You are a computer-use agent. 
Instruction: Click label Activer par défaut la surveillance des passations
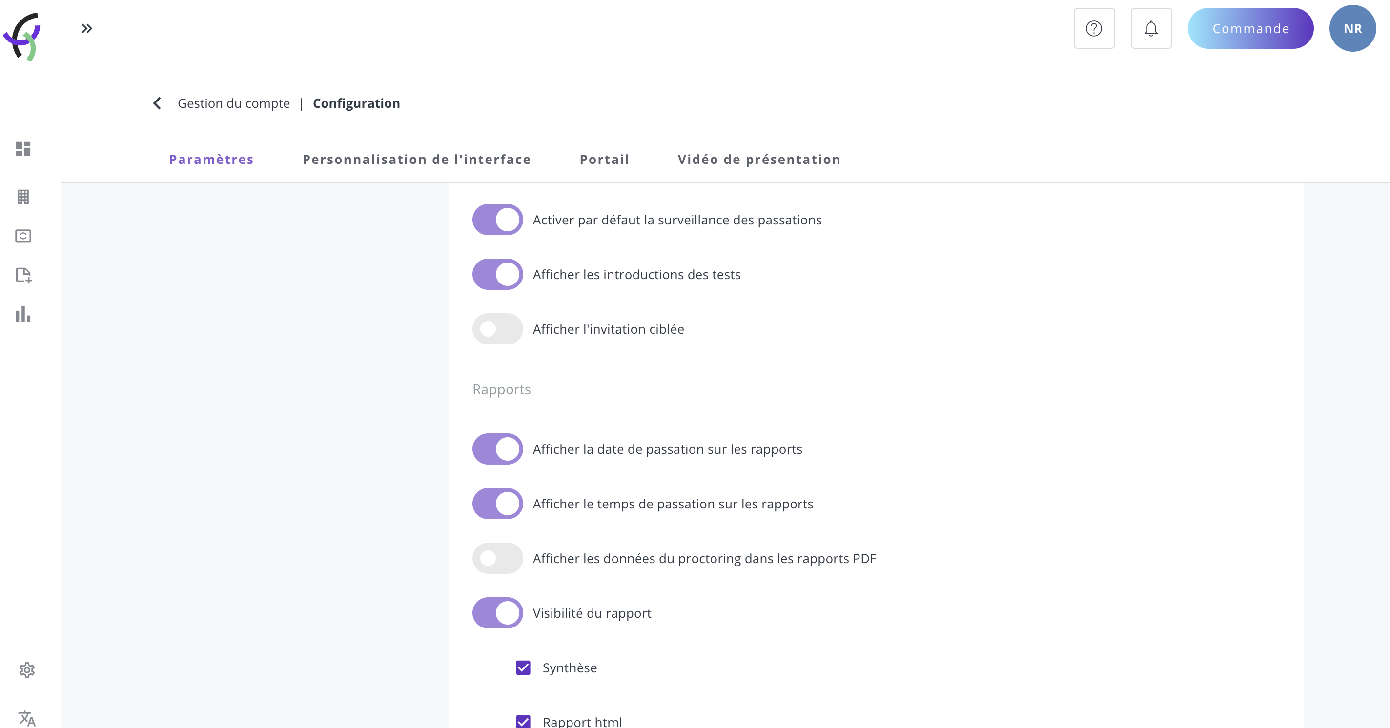coord(677,220)
